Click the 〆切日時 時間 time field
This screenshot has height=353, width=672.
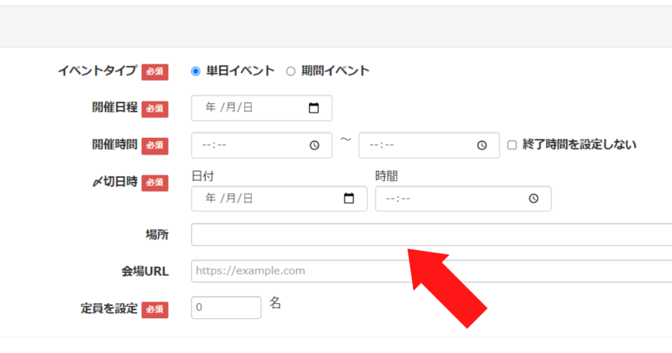(x=463, y=198)
